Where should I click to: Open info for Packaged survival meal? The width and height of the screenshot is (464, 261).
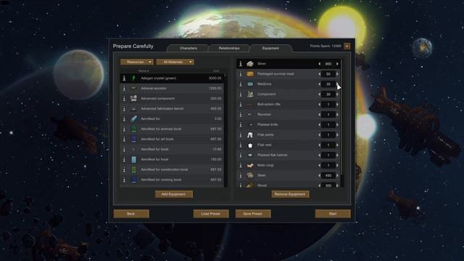click(241, 74)
